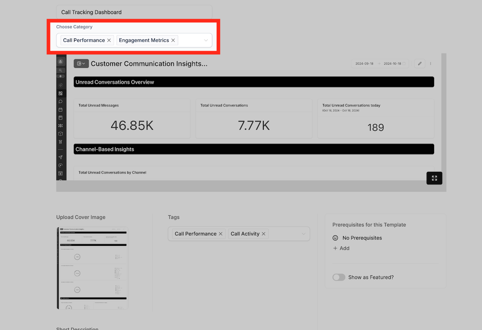This screenshot has height=330, width=482.
Task: Pick the 2024-09-18 start date
Action: [x=364, y=64]
